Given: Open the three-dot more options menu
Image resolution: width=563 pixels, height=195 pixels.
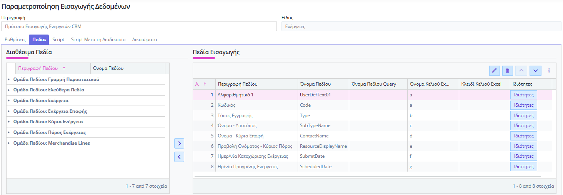Looking at the screenshot, I should point(549,71).
